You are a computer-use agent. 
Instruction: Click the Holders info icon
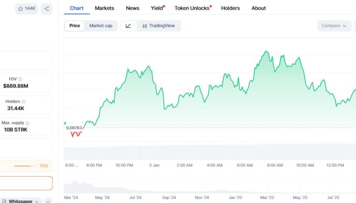23,101
